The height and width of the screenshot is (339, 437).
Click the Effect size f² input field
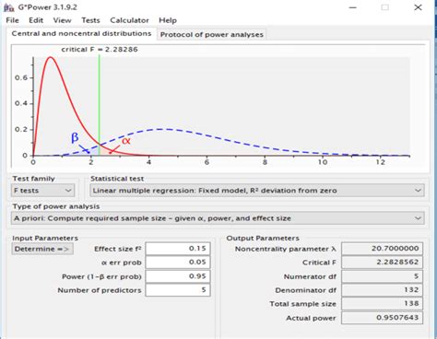pos(178,249)
